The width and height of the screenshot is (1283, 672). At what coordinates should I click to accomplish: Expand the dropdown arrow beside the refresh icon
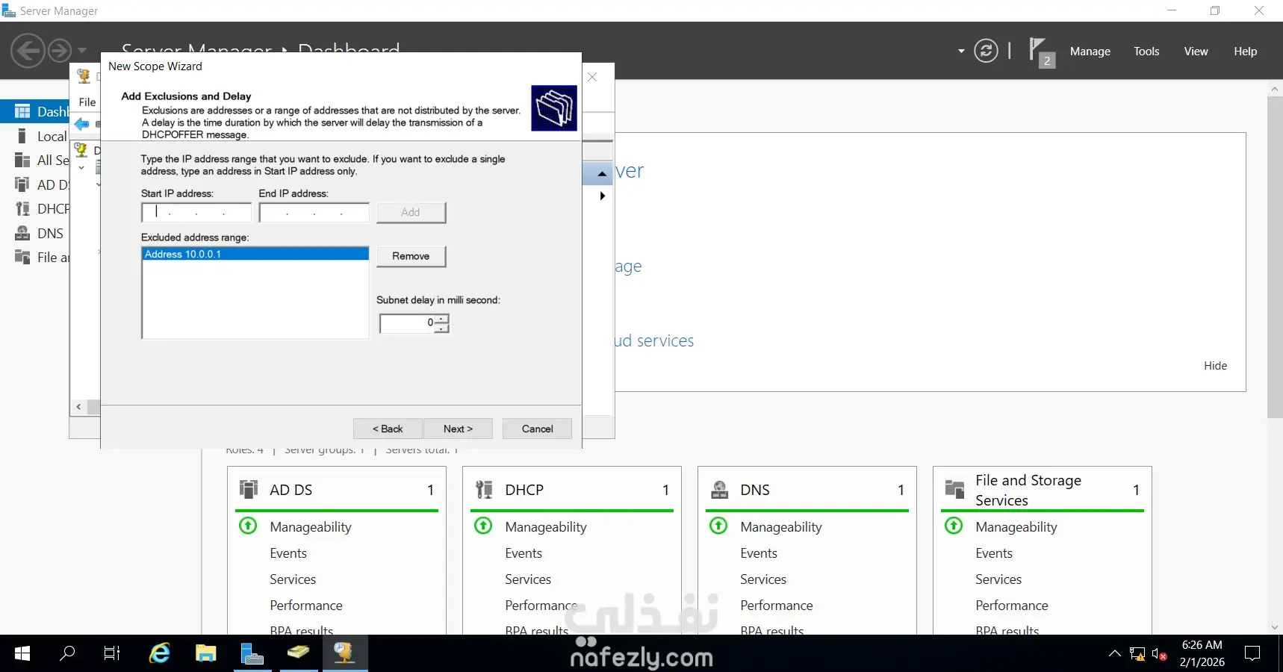click(x=961, y=52)
